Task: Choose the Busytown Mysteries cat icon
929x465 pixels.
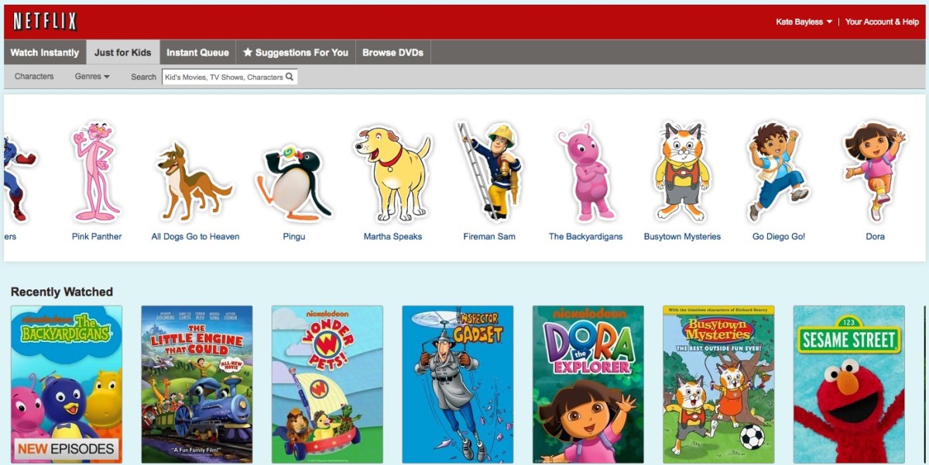Action: tap(682, 172)
